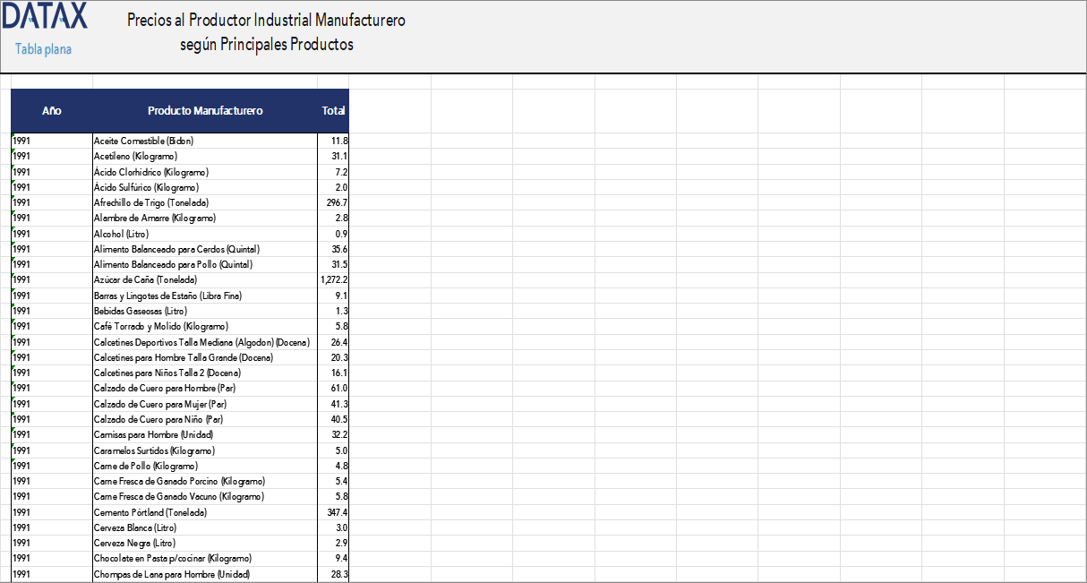
Task: Click the 1991 year cell beside Cerveza Negra
Action: 52,543
